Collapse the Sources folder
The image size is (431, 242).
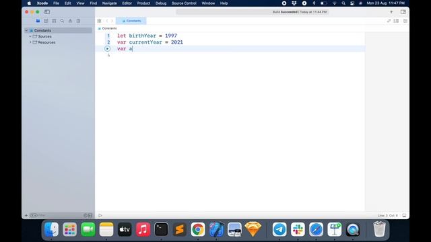click(30, 36)
